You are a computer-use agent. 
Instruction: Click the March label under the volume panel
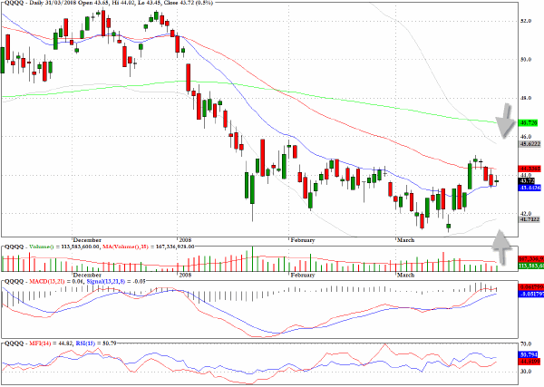coord(405,275)
